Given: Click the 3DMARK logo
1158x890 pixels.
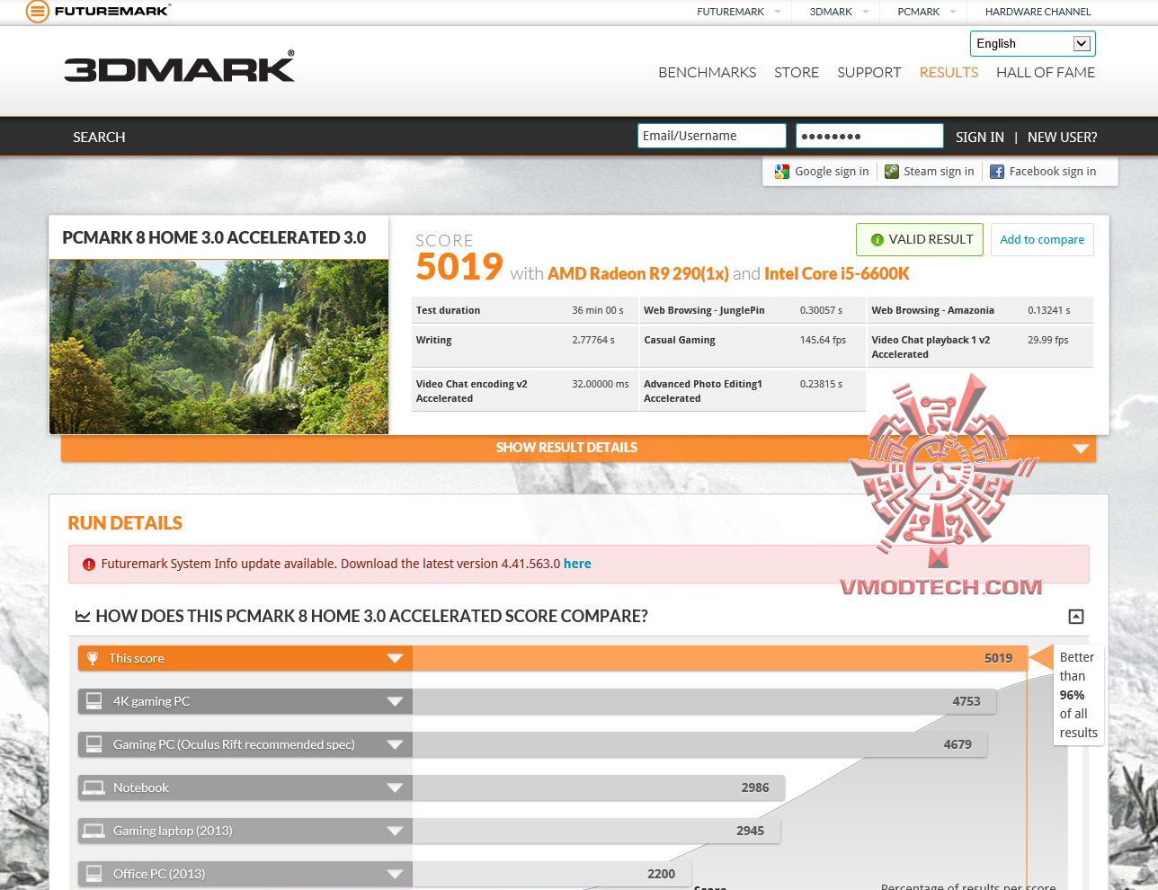Looking at the screenshot, I should pos(179,68).
